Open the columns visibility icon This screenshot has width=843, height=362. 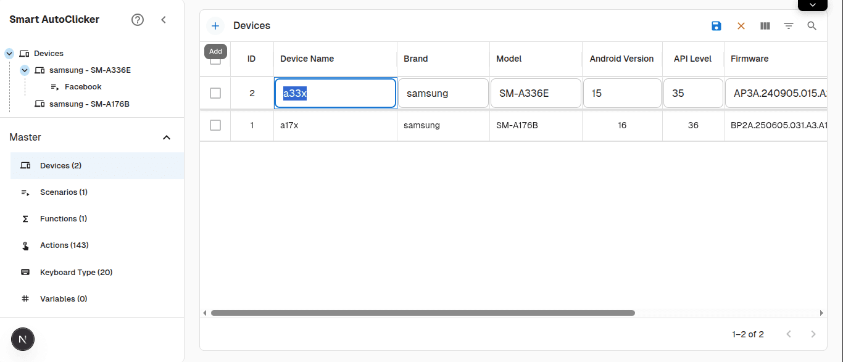click(x=765, y=26)
